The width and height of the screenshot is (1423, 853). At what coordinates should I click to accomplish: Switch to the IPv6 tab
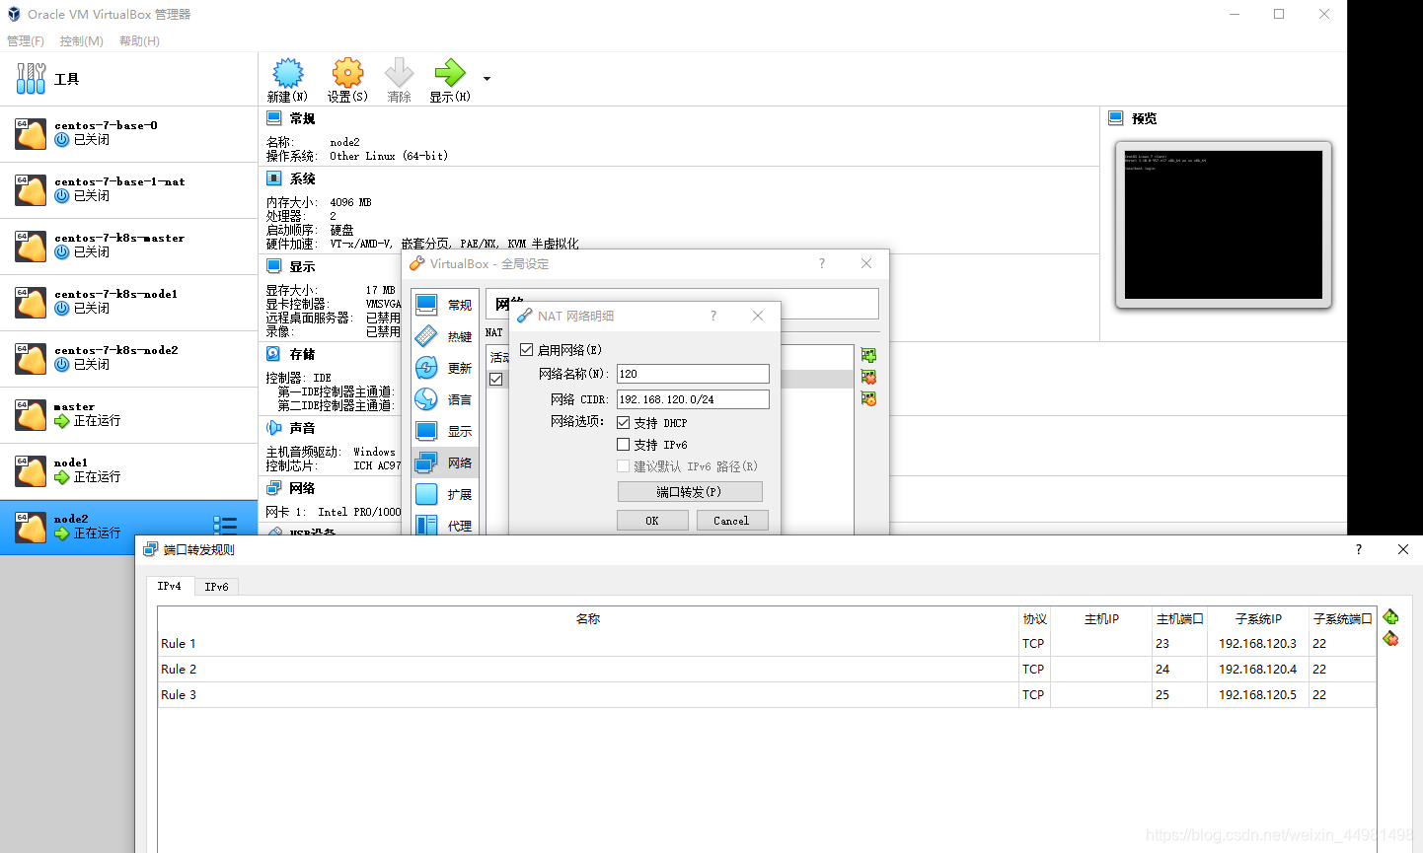pyautogui.click(x=216, y=587)
